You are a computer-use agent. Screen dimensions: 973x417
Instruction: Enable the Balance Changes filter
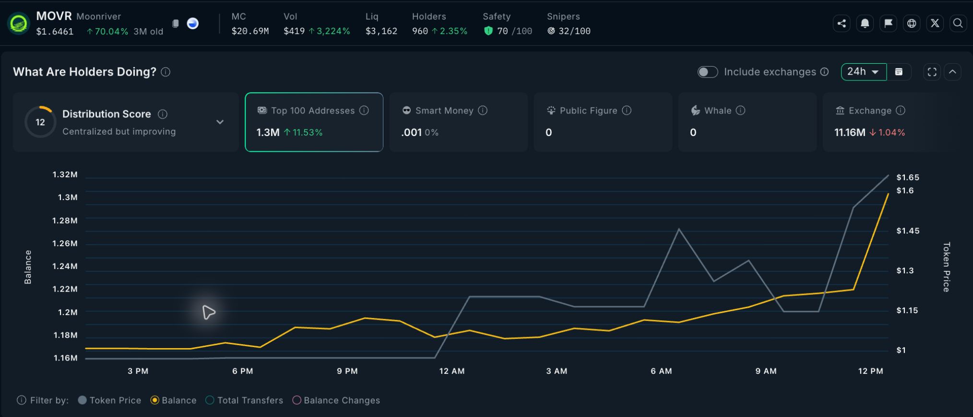click(336, 400)
